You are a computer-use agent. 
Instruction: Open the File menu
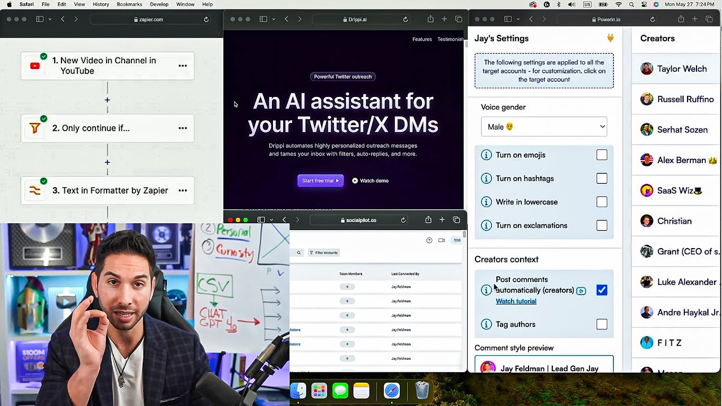[x=46, y=5]
